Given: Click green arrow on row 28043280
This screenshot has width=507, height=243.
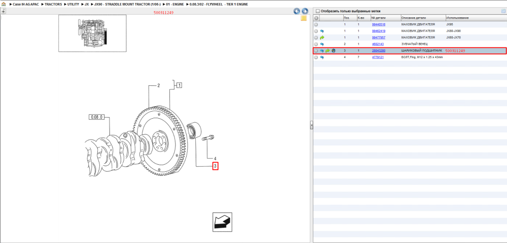Looking at the screenshot, I should (328, 51).
